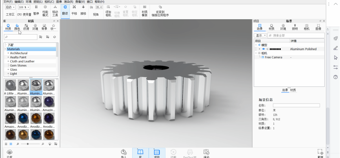Viewport: 340px width, 158px height.
Task: Switch to library 颜色 colors tab
Action: 17,27
